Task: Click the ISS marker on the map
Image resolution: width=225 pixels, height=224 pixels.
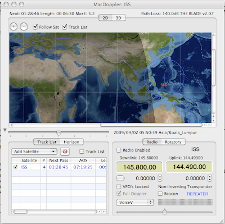Action: [164, 85]
